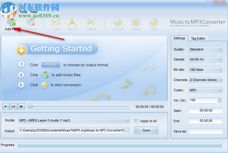Screen dimensions: 228x153
Task: Click the Mix All icon
Action: [x=72, y=22]
